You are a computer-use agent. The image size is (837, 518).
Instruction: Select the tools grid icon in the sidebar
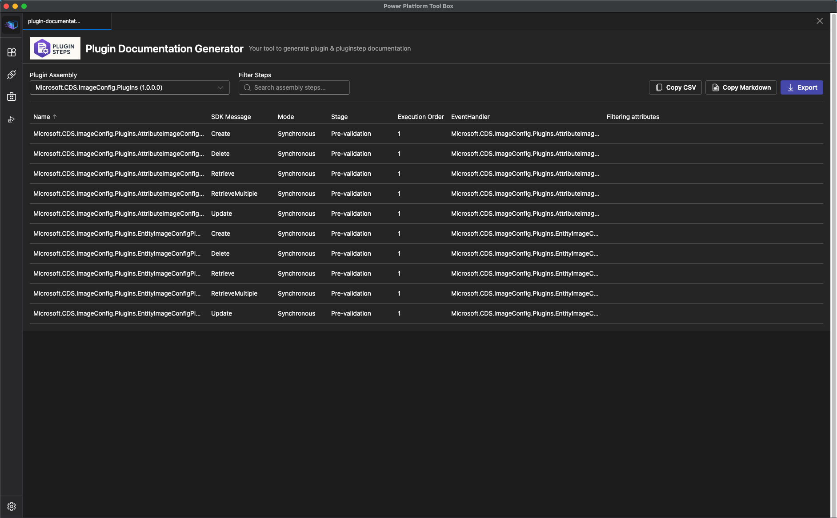tap(11, 52)
